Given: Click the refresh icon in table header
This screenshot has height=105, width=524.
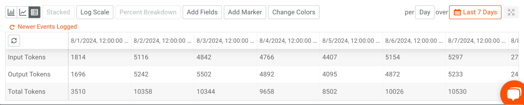Looking at the screenshot, I should click(x=14, y=41).
